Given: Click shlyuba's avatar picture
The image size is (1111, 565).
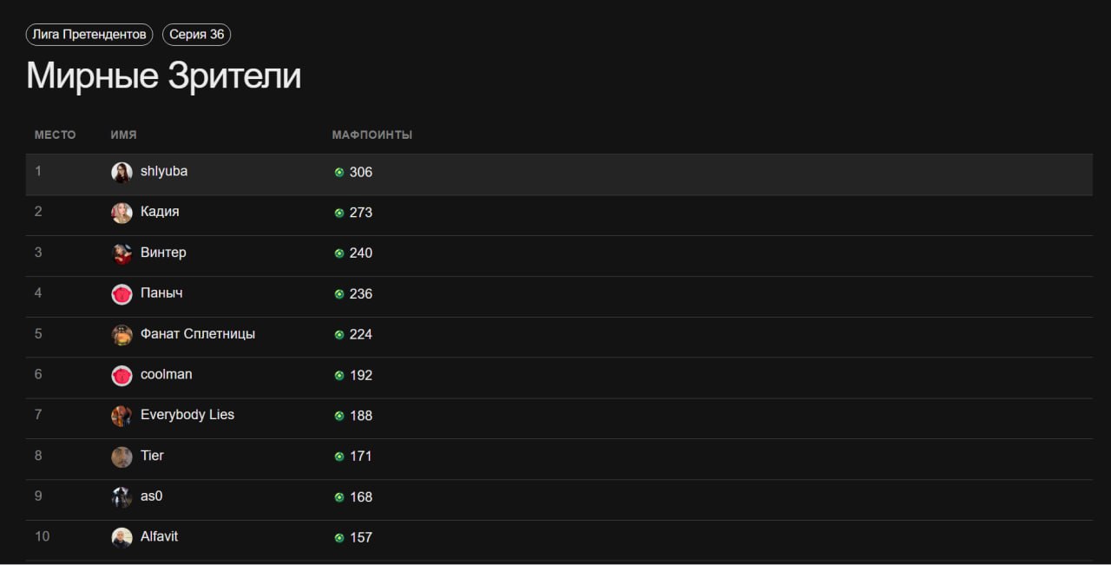Looking at the screenshot, I should click(122, 172).
